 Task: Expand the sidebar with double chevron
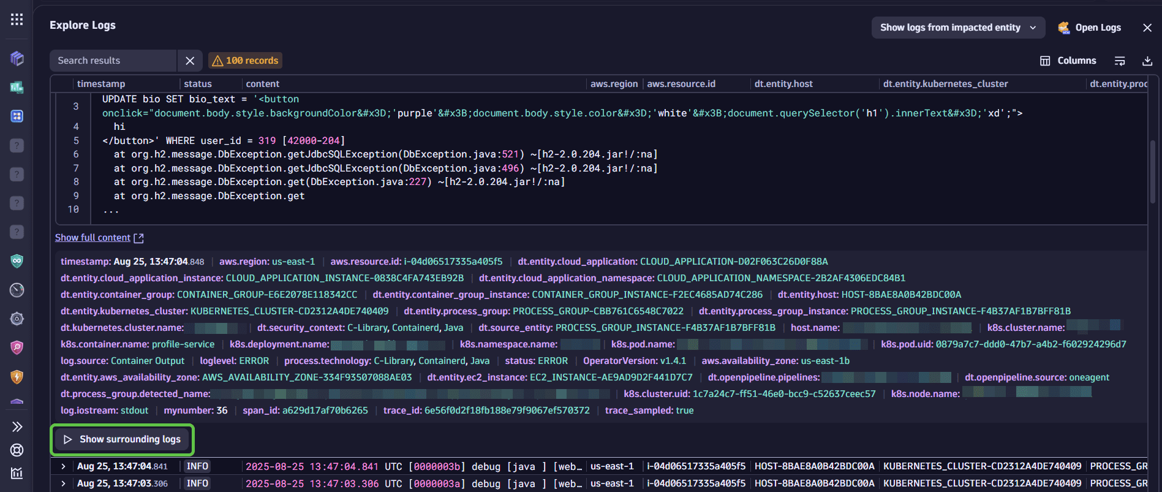[x=17, y=426]
